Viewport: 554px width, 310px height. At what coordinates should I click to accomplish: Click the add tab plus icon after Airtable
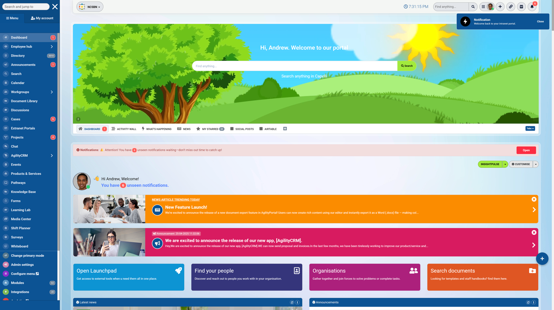tap(285, 129)
